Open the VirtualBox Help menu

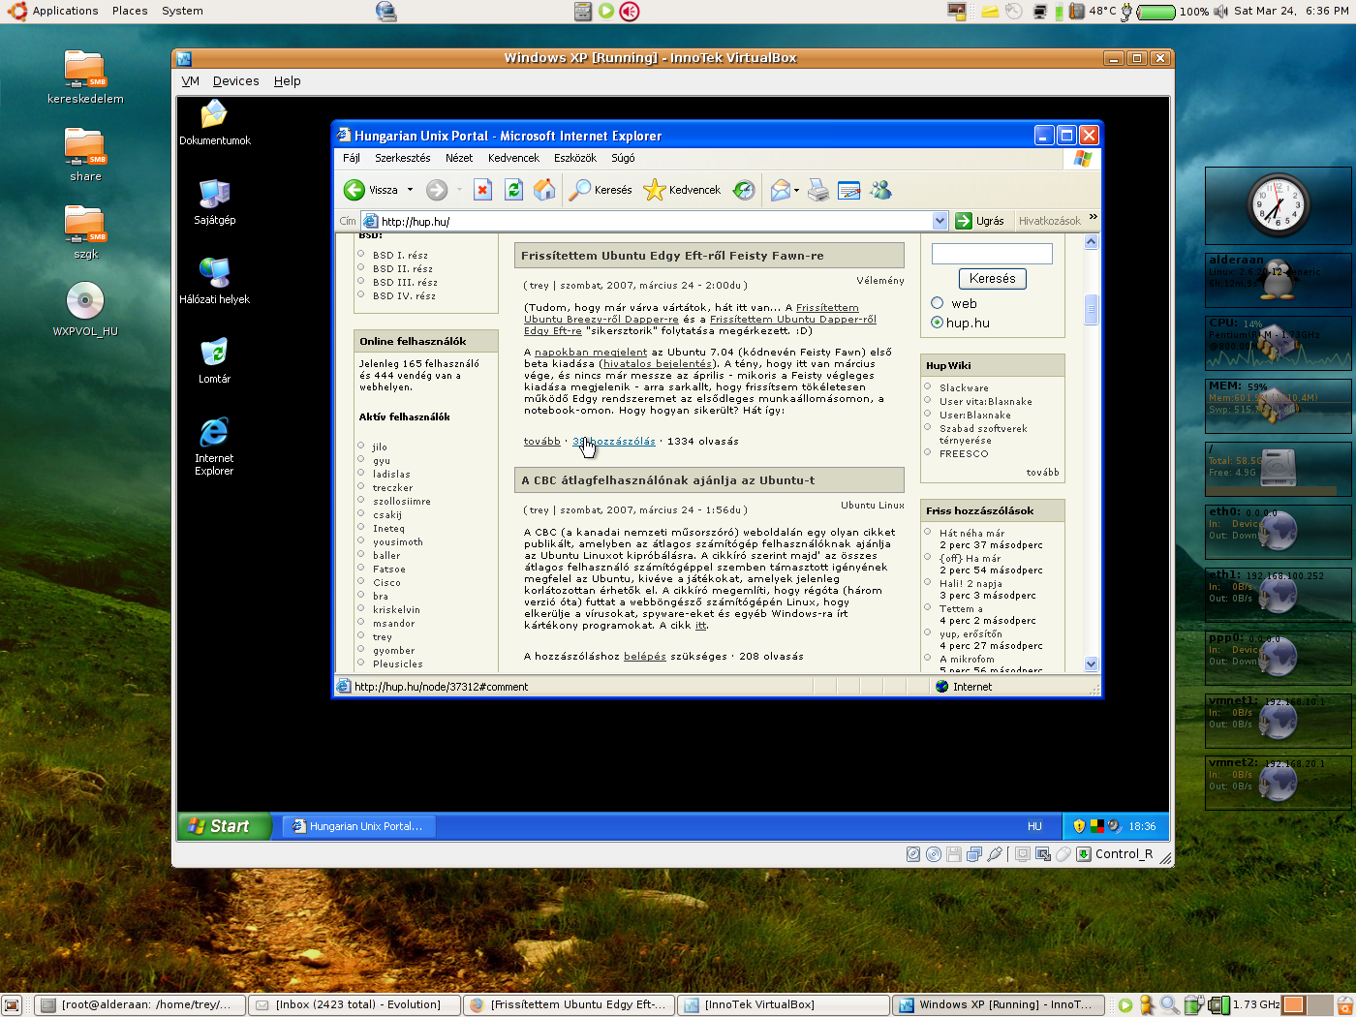pyautogui.click(x=287, y=81)
